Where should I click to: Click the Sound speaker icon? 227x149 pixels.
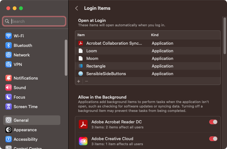coord(9,87)
